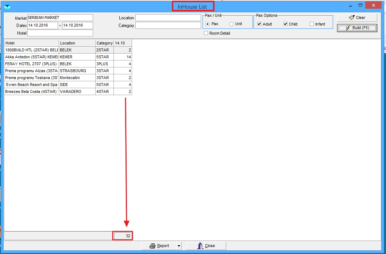Maximize the InHouse List window
The image size is (386, 254).
click(360, 6)
